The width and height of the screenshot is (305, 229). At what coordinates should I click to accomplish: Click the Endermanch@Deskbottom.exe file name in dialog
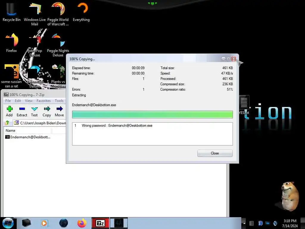point(94,105)
